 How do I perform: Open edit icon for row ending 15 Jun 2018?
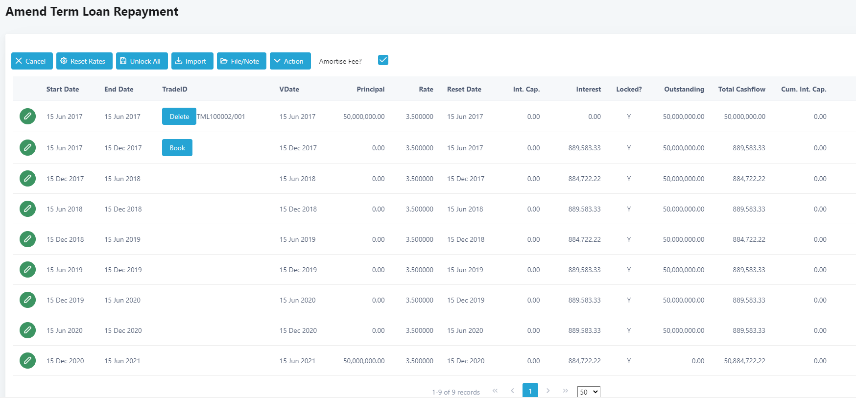point(27,179)
